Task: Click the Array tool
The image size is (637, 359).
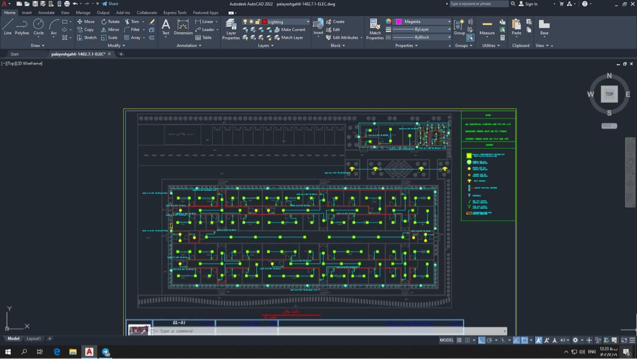Action: pos(132,37)
